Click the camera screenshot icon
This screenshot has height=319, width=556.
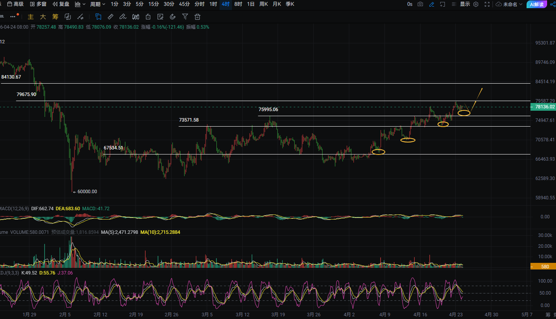click(x=420, y=4)
